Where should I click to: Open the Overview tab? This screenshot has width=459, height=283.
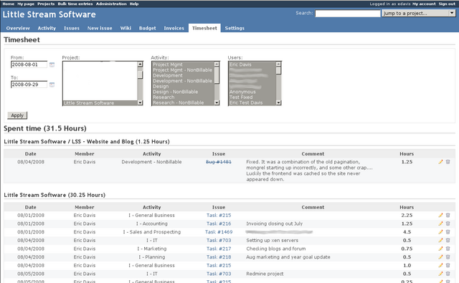tap(18, 28)
